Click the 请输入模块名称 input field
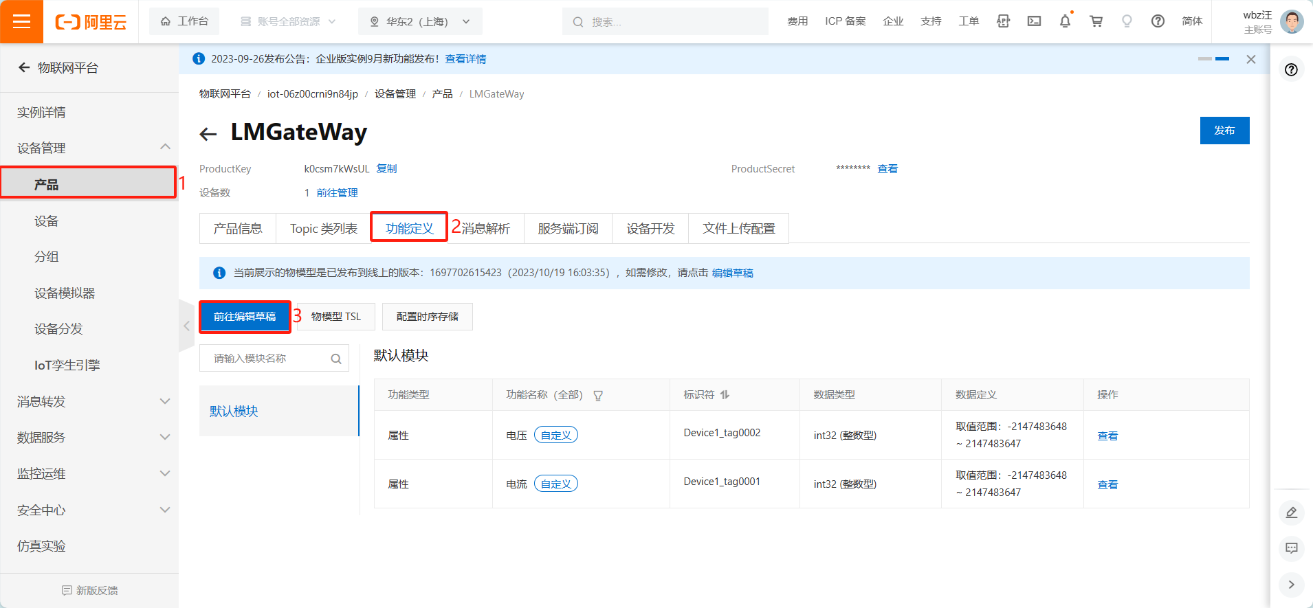 (274, 358)
